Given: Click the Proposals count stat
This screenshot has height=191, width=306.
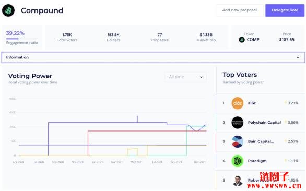Looking at the screenshot, I should [x=160, y=37].
